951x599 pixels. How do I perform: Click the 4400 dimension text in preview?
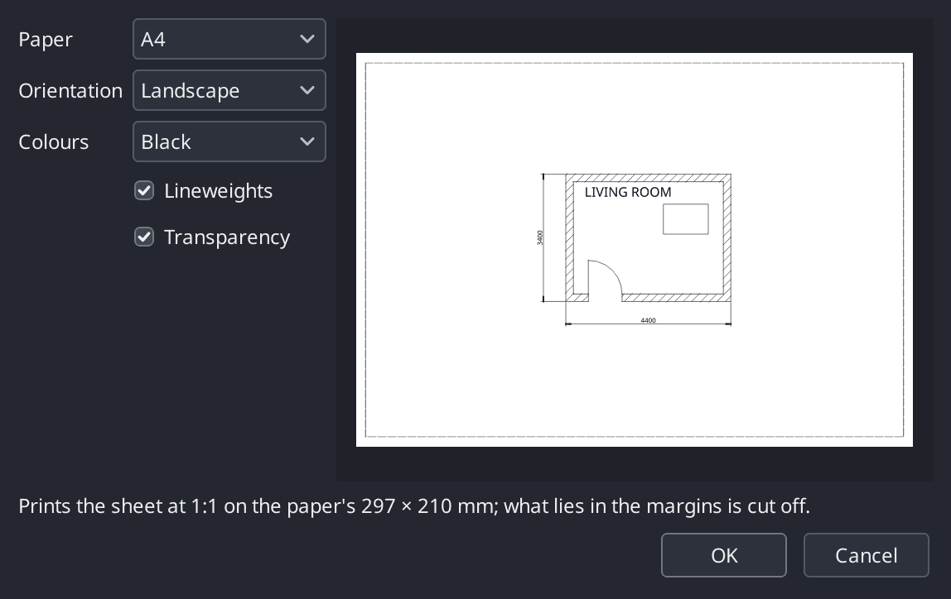pyautogui.click(x=648, y=320)
